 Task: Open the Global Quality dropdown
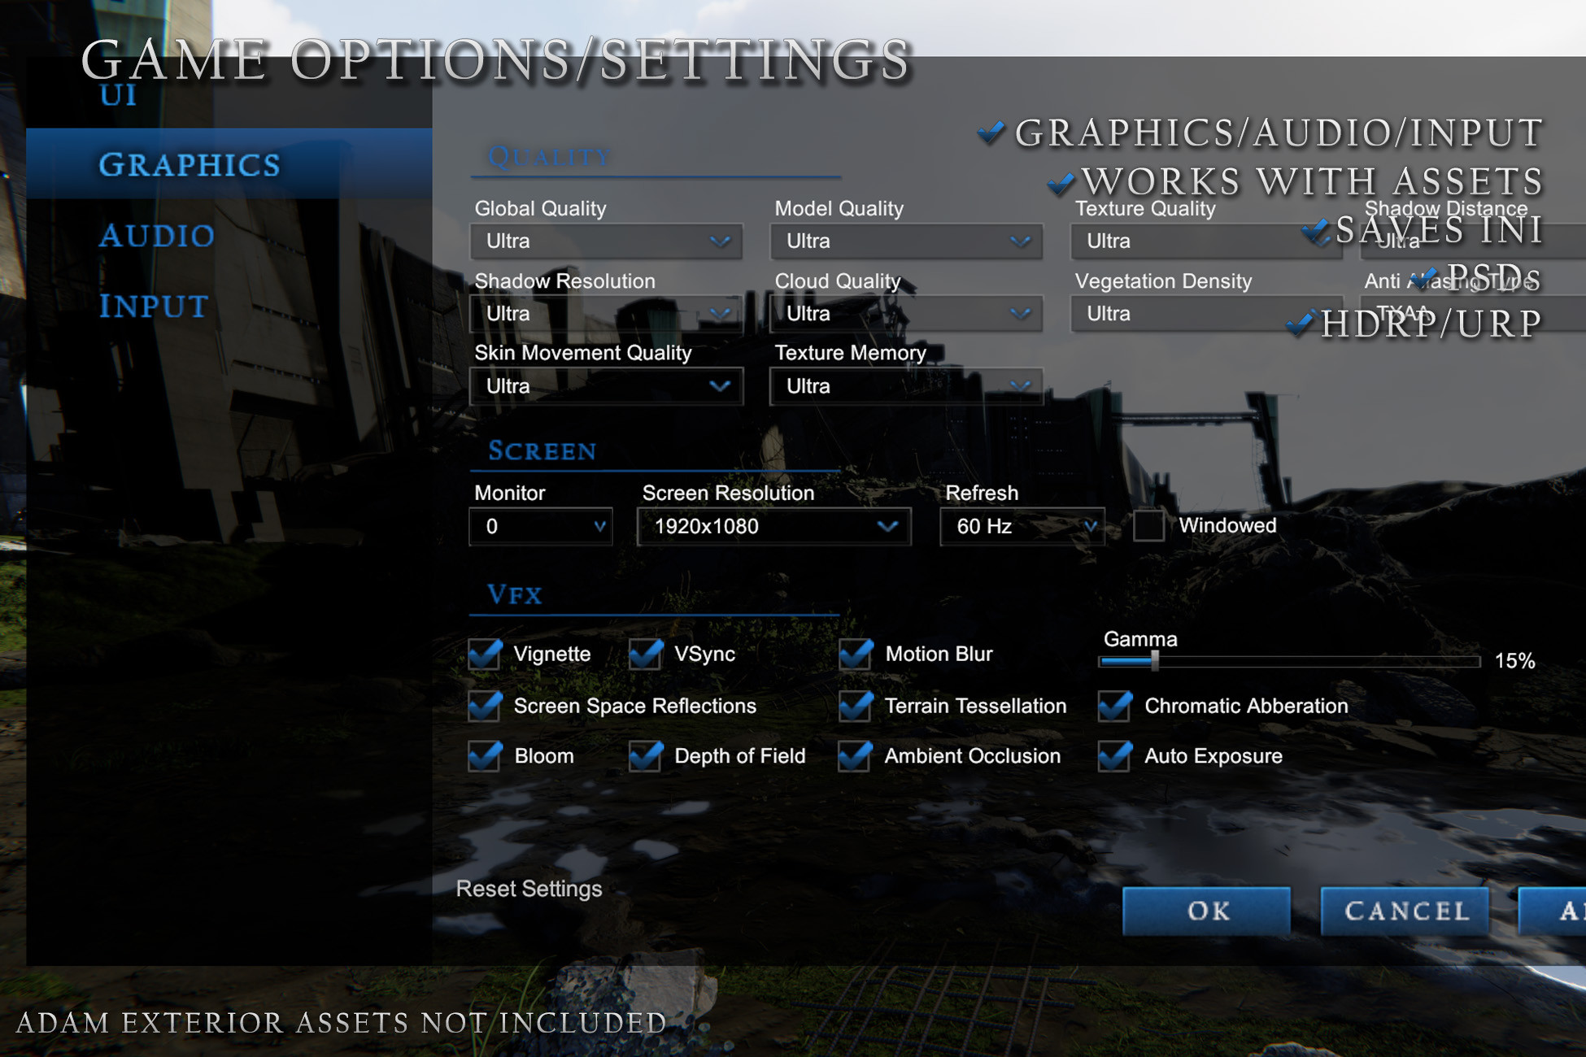click(x=606, y=241)
